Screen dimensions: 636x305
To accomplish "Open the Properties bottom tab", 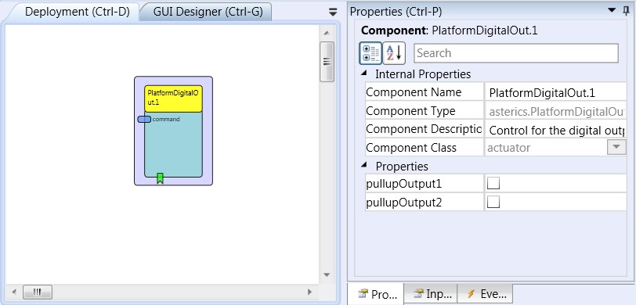I will click(x=378, y=294).
